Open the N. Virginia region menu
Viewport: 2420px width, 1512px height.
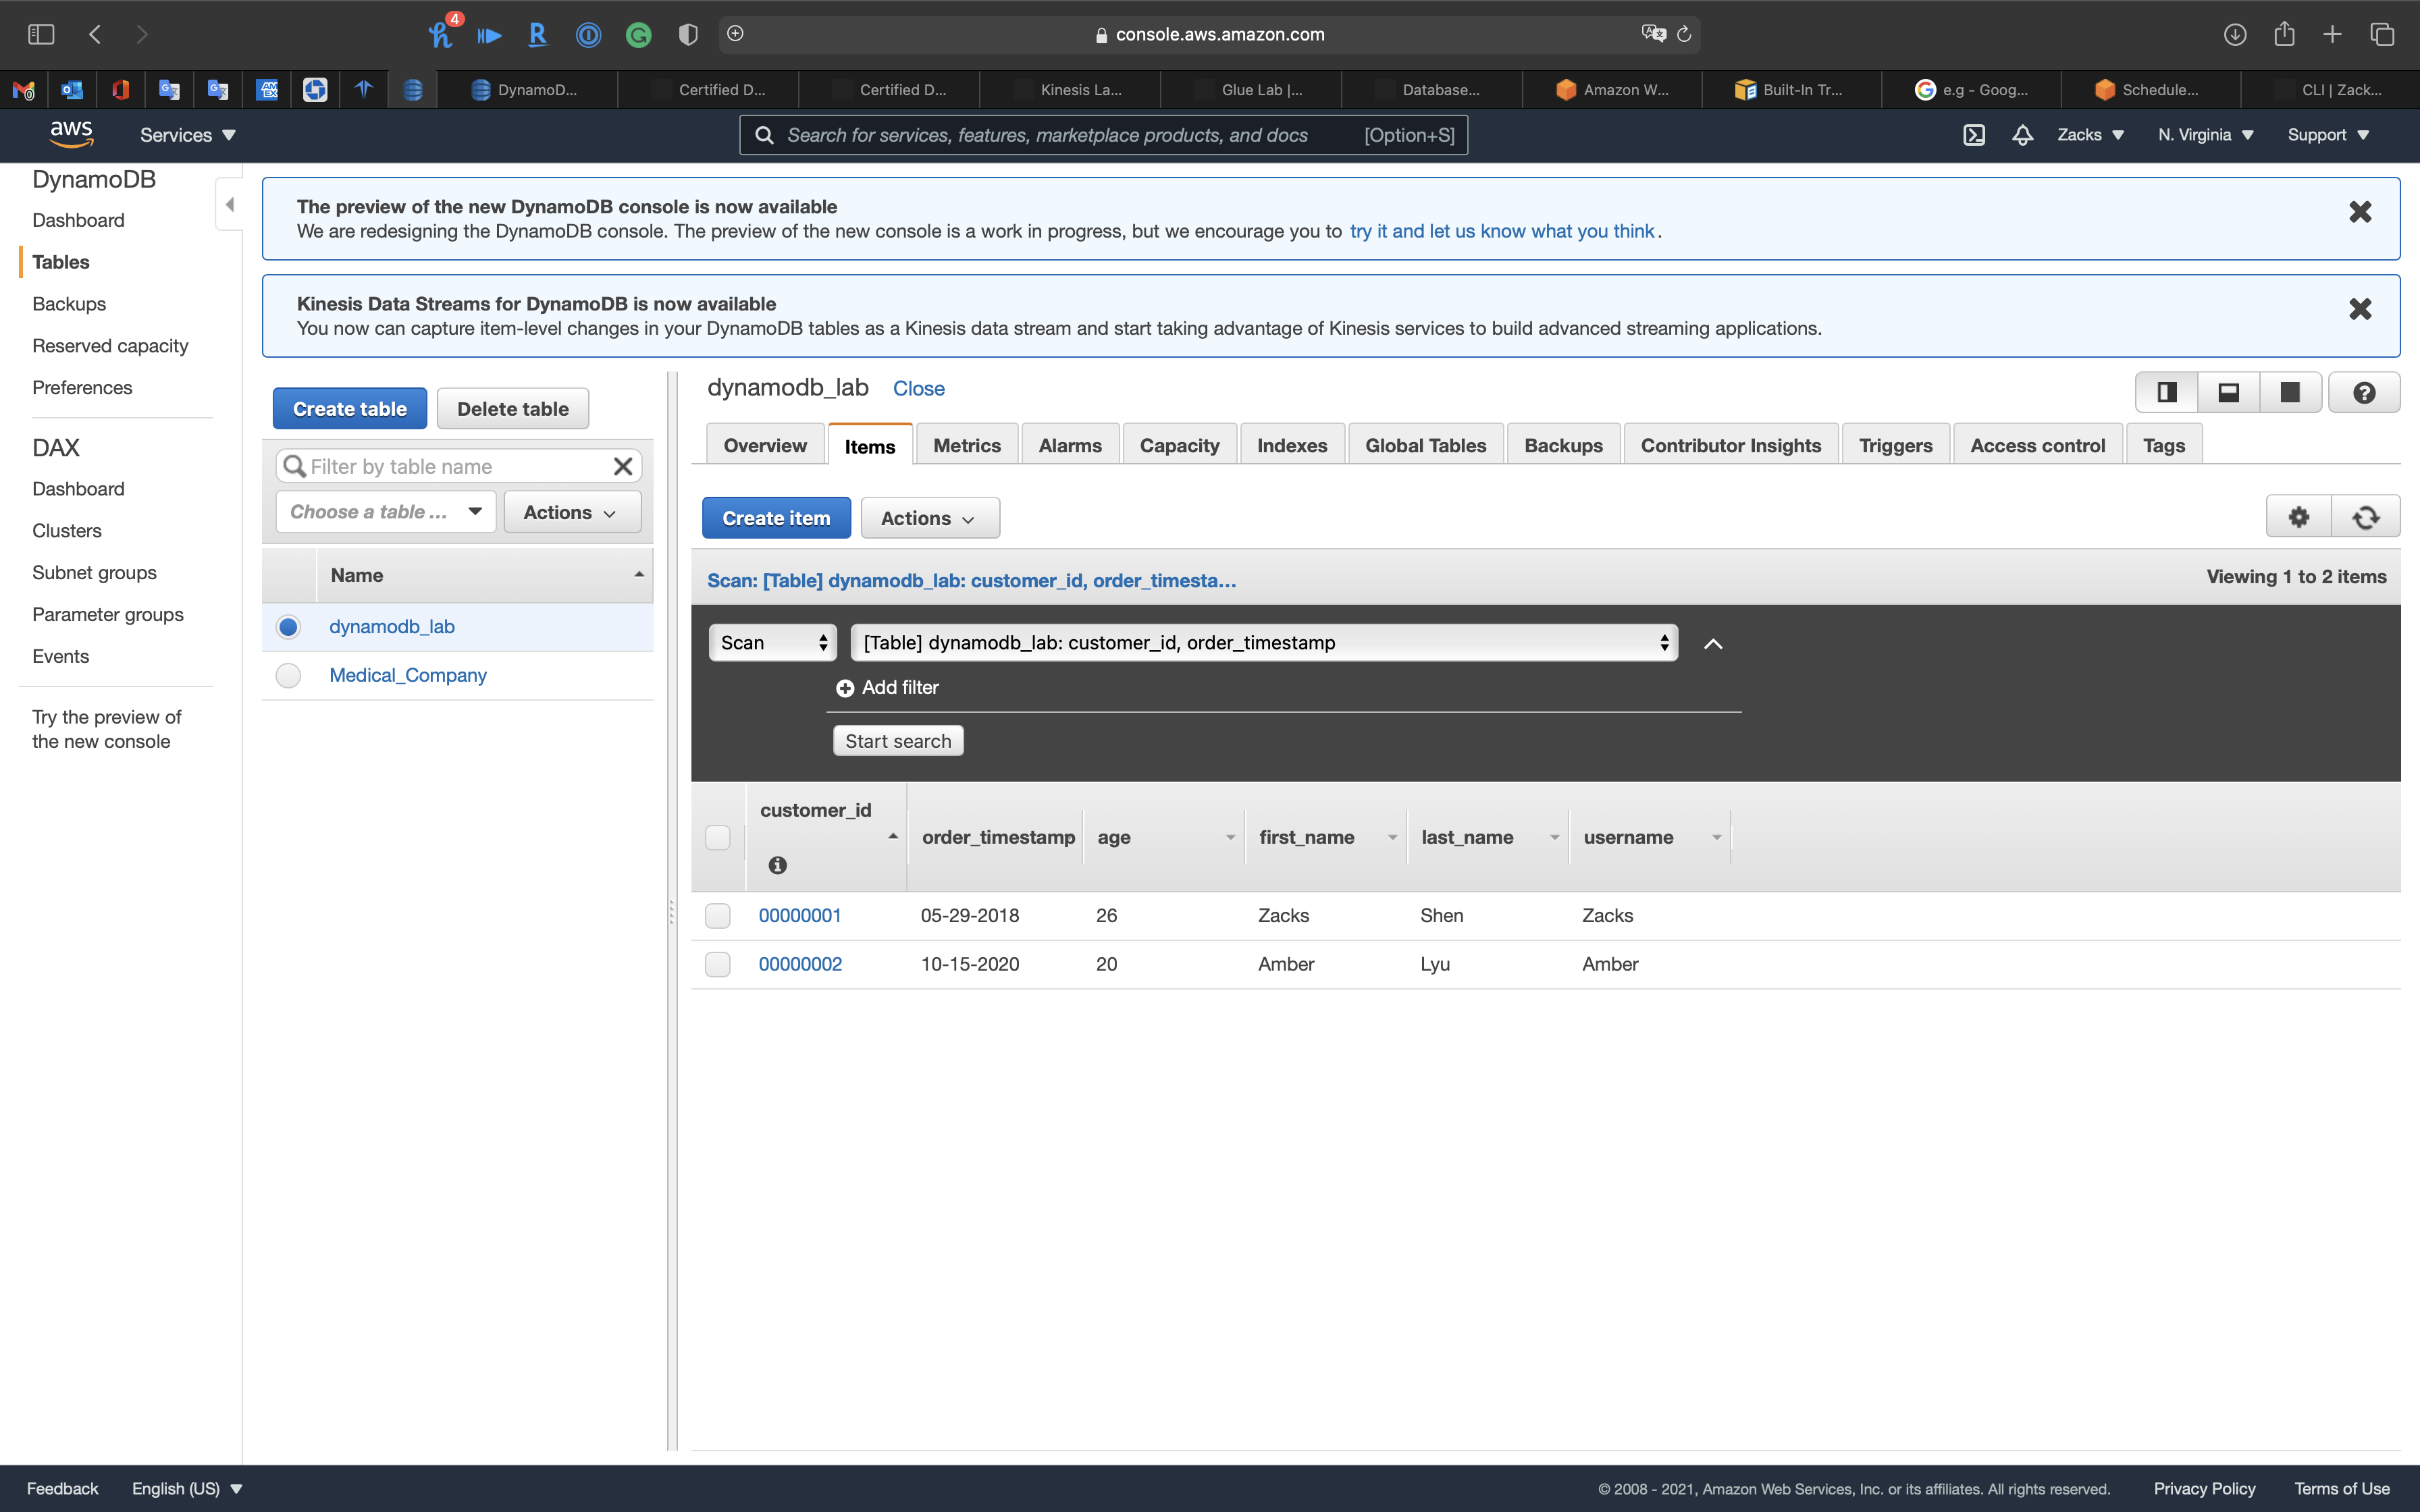pyautogui.click(x=2205, y=135)
